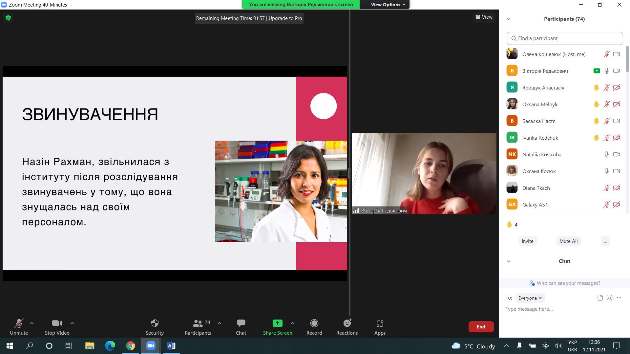Click green Share Screen icon

(x=277, y=324)
